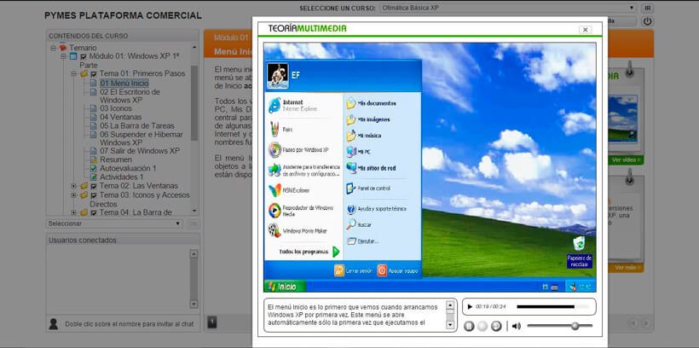Adjust the volume slider handle

pos(575,326)
